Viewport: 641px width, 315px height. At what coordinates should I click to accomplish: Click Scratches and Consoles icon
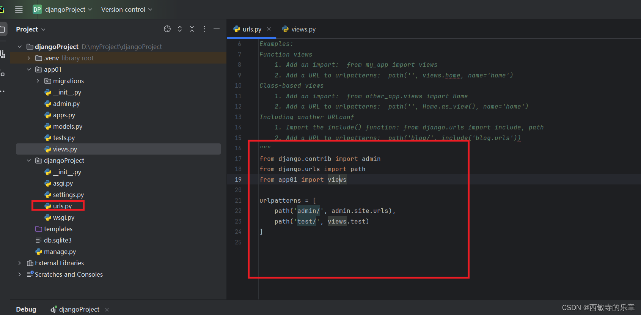pos(30,274)
